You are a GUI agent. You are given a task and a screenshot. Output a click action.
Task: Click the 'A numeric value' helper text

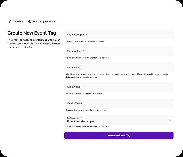[84, 94]
